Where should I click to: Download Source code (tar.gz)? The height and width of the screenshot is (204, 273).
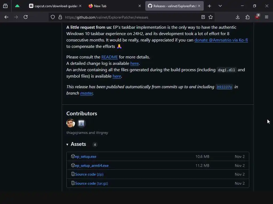point(91,183)
